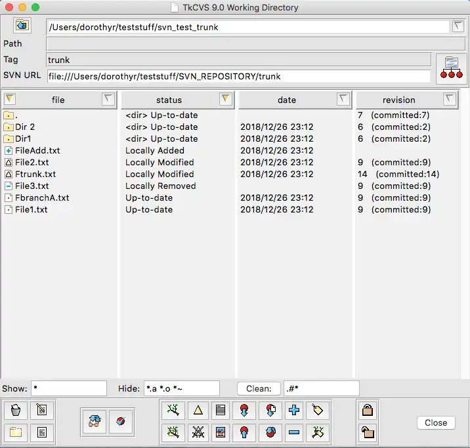Click the branch tag icon

point(318,432)
